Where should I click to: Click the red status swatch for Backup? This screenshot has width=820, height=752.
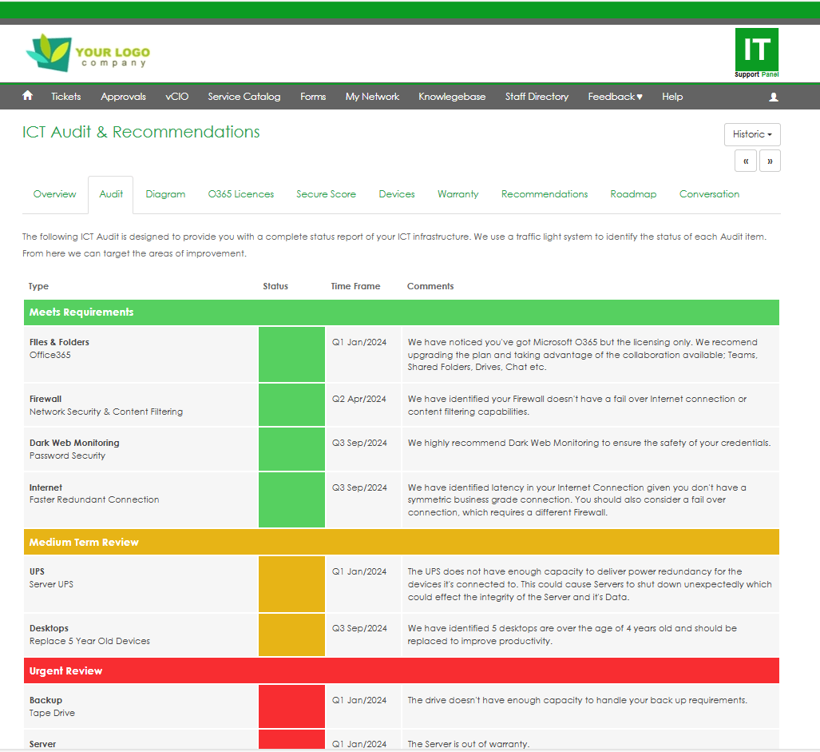(291, 706)
